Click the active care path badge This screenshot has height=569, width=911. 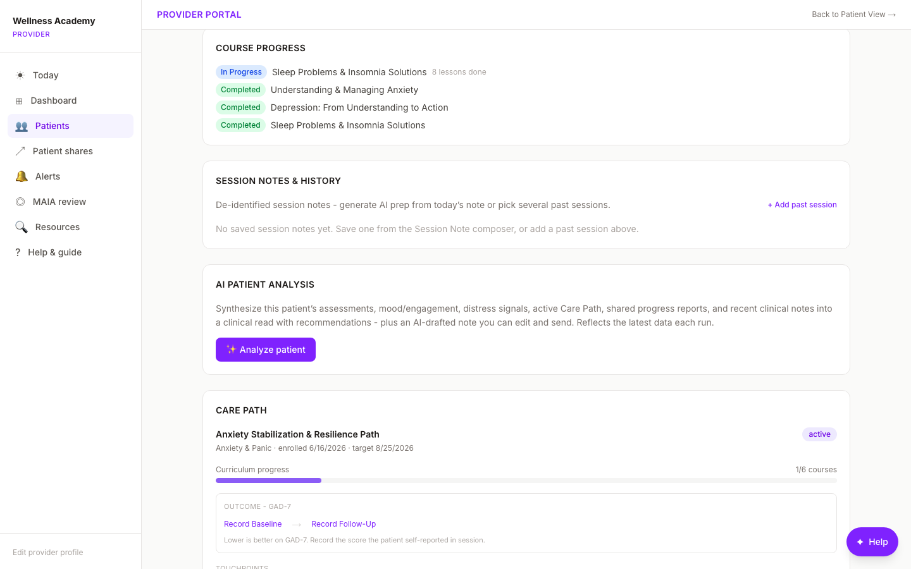click(819, 434)
